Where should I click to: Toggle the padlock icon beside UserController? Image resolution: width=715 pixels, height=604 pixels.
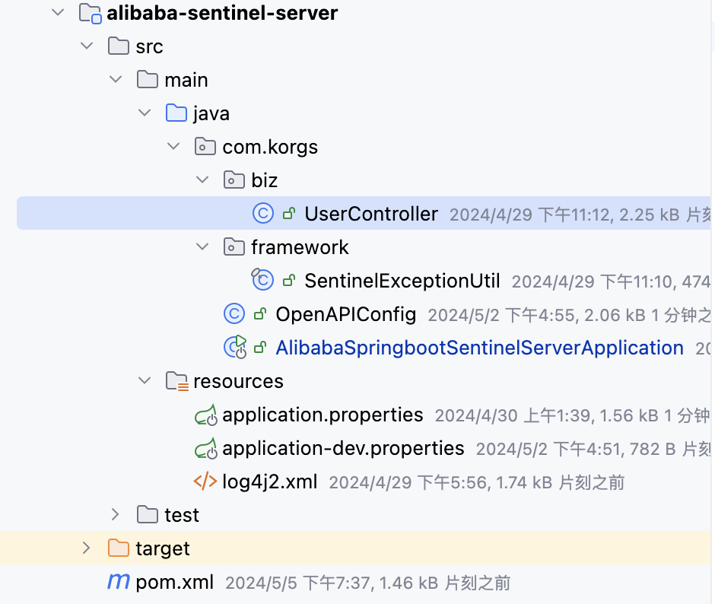tap(288, 214)
